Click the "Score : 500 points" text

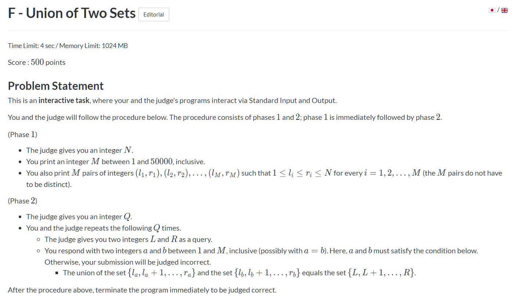(x=37, y=62)
